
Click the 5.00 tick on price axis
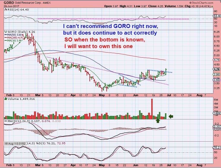217,55
